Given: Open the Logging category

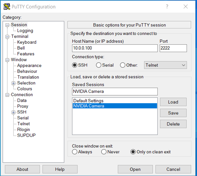Looking at the screenshot, I should click(x=25, y=31).
